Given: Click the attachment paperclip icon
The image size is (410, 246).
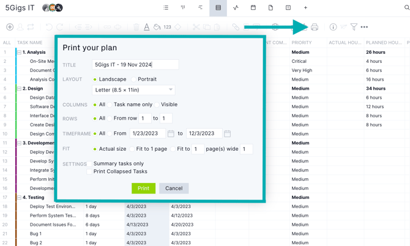Looking at the screenshot, I should [236, 27].
